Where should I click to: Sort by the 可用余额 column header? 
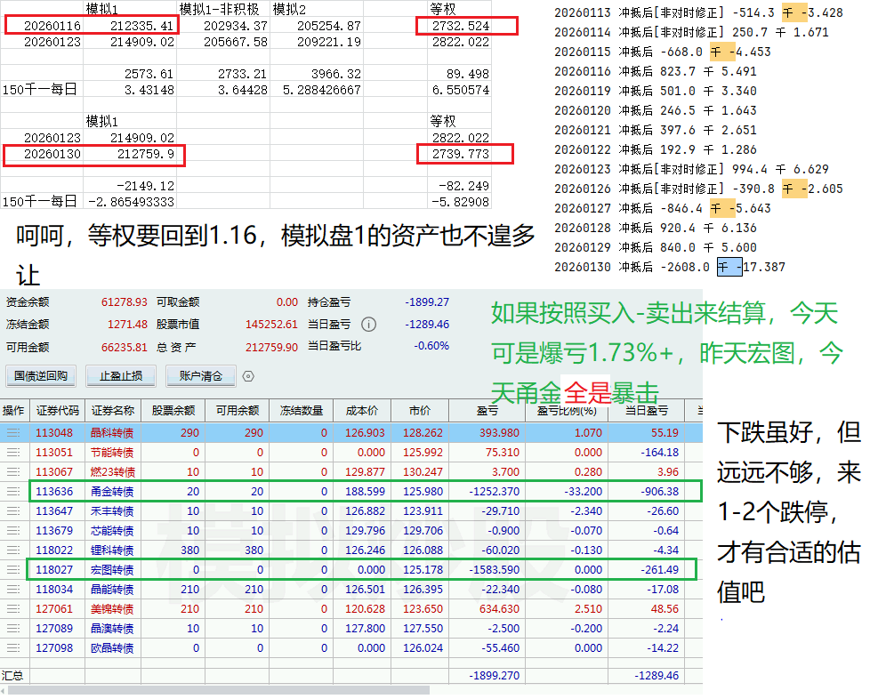tap(238, 411)
